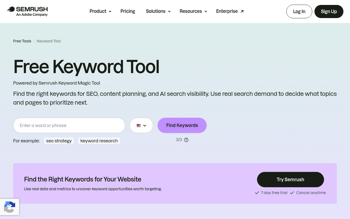This screenshot has height=219, width=350.
Task: Expand the Resources chevron arrow
Action: click(x=206, y=11)
